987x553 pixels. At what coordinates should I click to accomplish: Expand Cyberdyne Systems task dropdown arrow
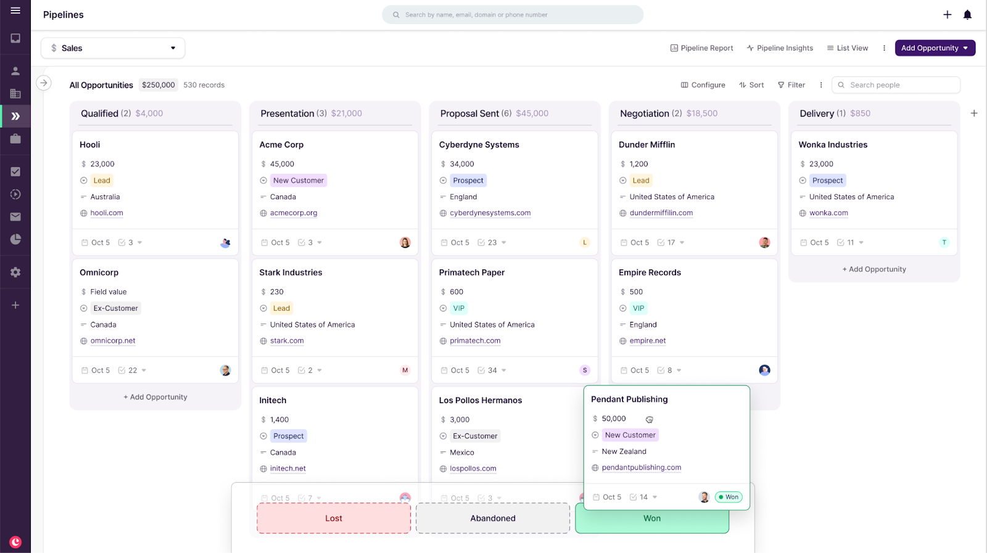coord(504,243)
